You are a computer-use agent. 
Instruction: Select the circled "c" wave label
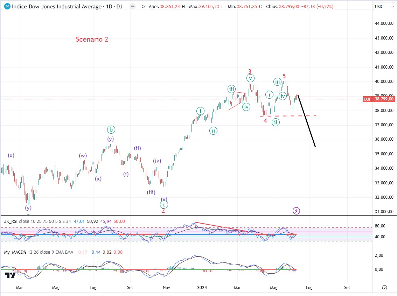tap(164, 204)
